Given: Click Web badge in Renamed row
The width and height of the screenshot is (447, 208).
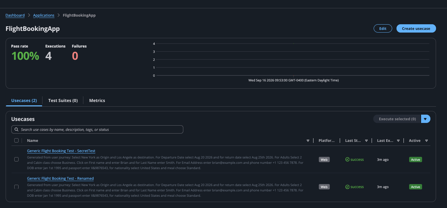Looking at the screenshot, I should click(324, 187).
